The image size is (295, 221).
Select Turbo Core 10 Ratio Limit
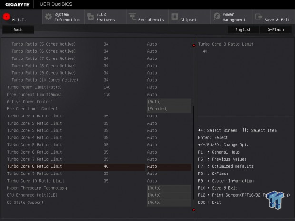click(99, 181)
